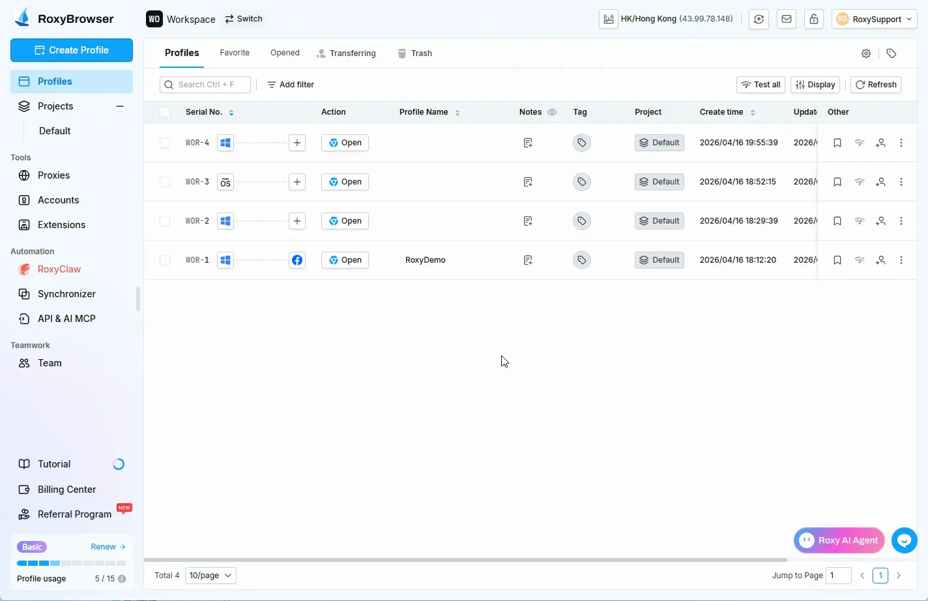Toggle the select-all profiles checkbox
This screenshot has width=928, height=601.
click(x=165, y=112)
